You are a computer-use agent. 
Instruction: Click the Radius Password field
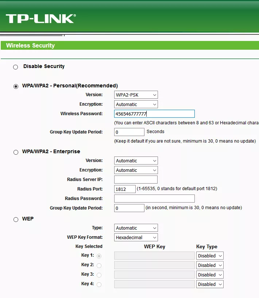154,199
